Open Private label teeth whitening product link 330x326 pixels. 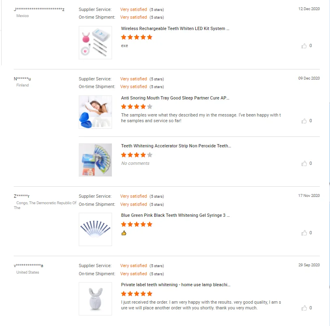(175, 285)
